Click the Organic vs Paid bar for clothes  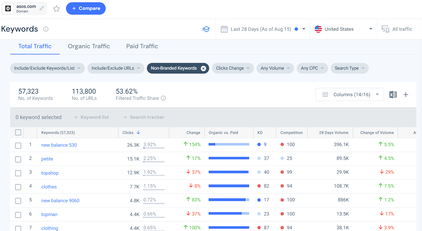(229, 186)
